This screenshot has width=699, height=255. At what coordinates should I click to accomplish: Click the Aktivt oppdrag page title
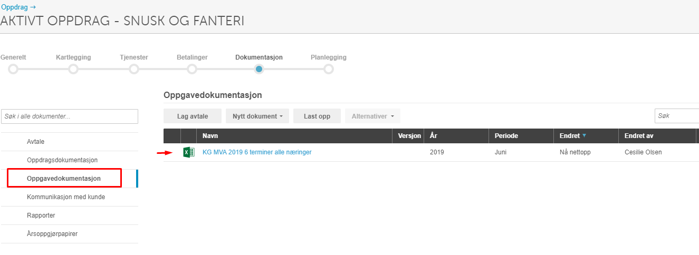[122, 21]
